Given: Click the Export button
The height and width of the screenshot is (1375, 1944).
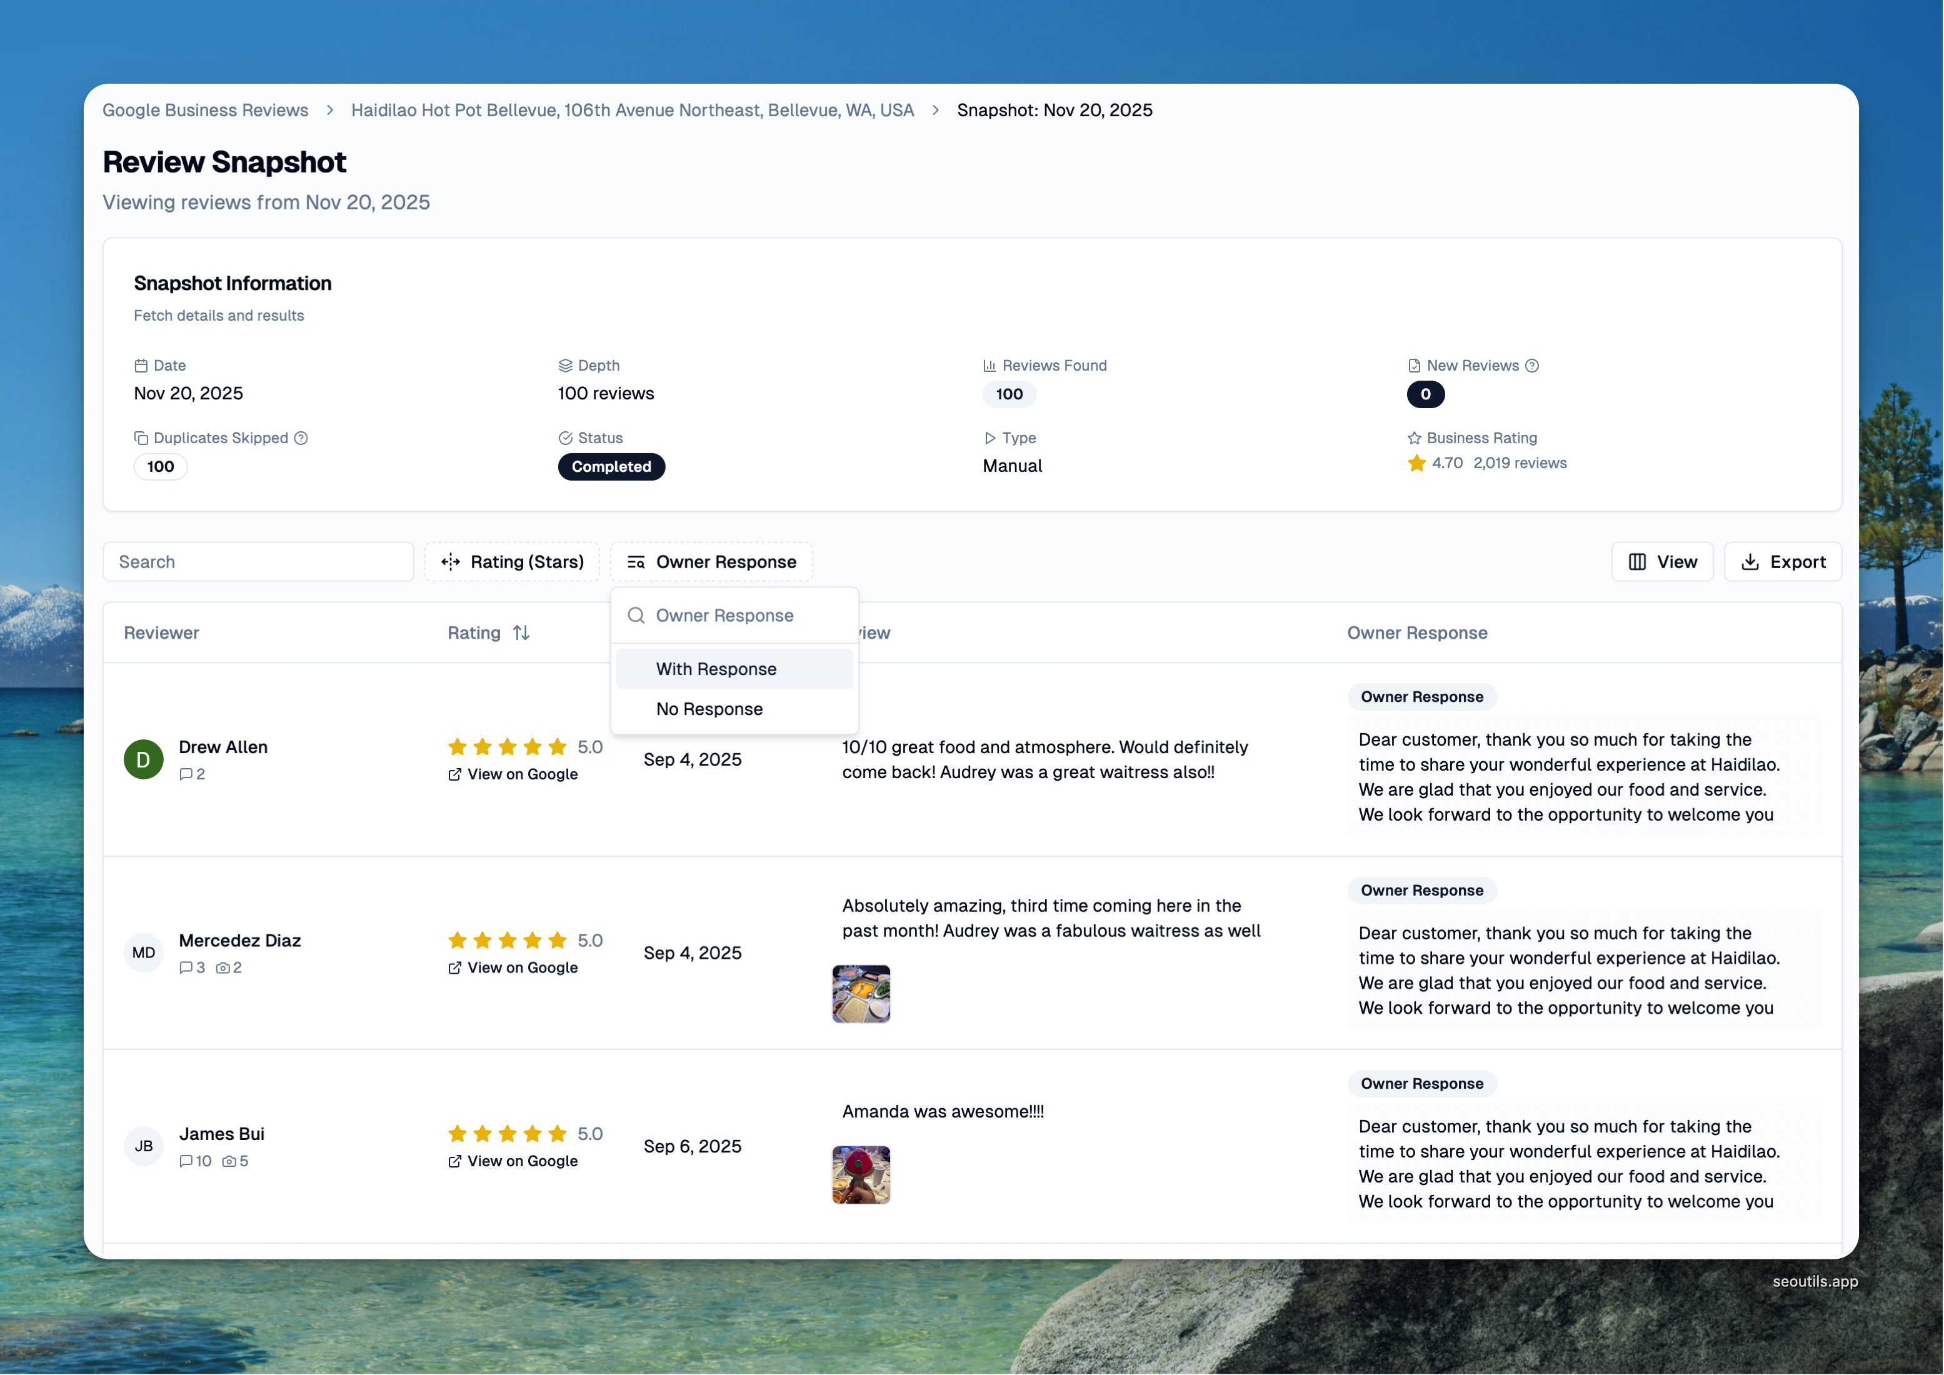Looking at the screenshot, I should click(x=1782, y=562).
